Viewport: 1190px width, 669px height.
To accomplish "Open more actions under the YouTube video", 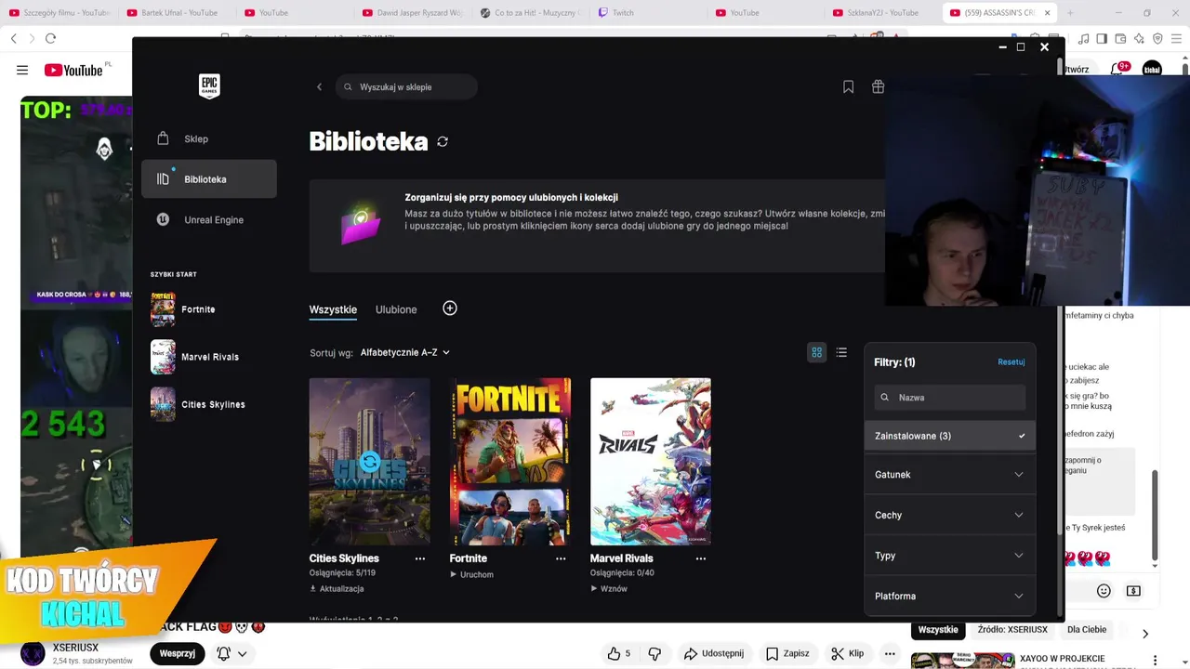I will [890, 653].
